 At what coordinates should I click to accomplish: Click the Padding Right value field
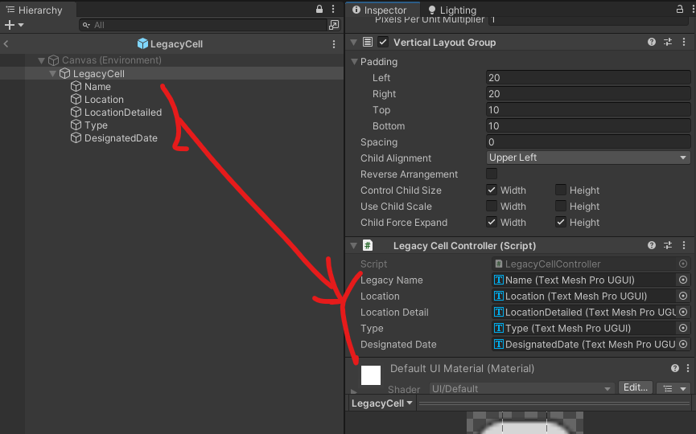(588, 93)
